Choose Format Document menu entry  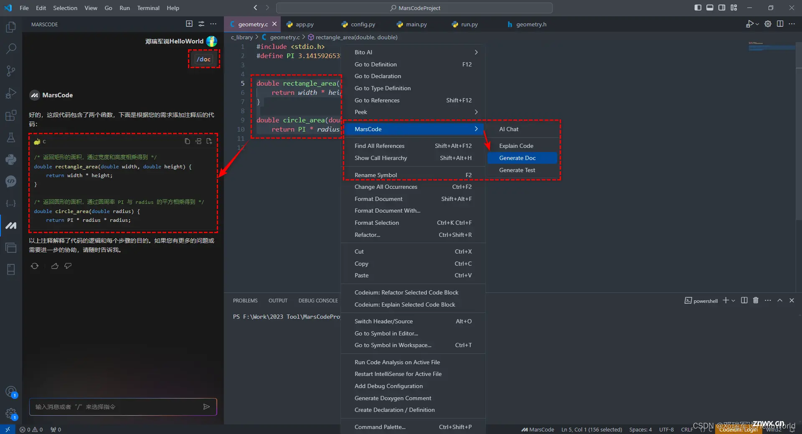click(x=414, y=199)
